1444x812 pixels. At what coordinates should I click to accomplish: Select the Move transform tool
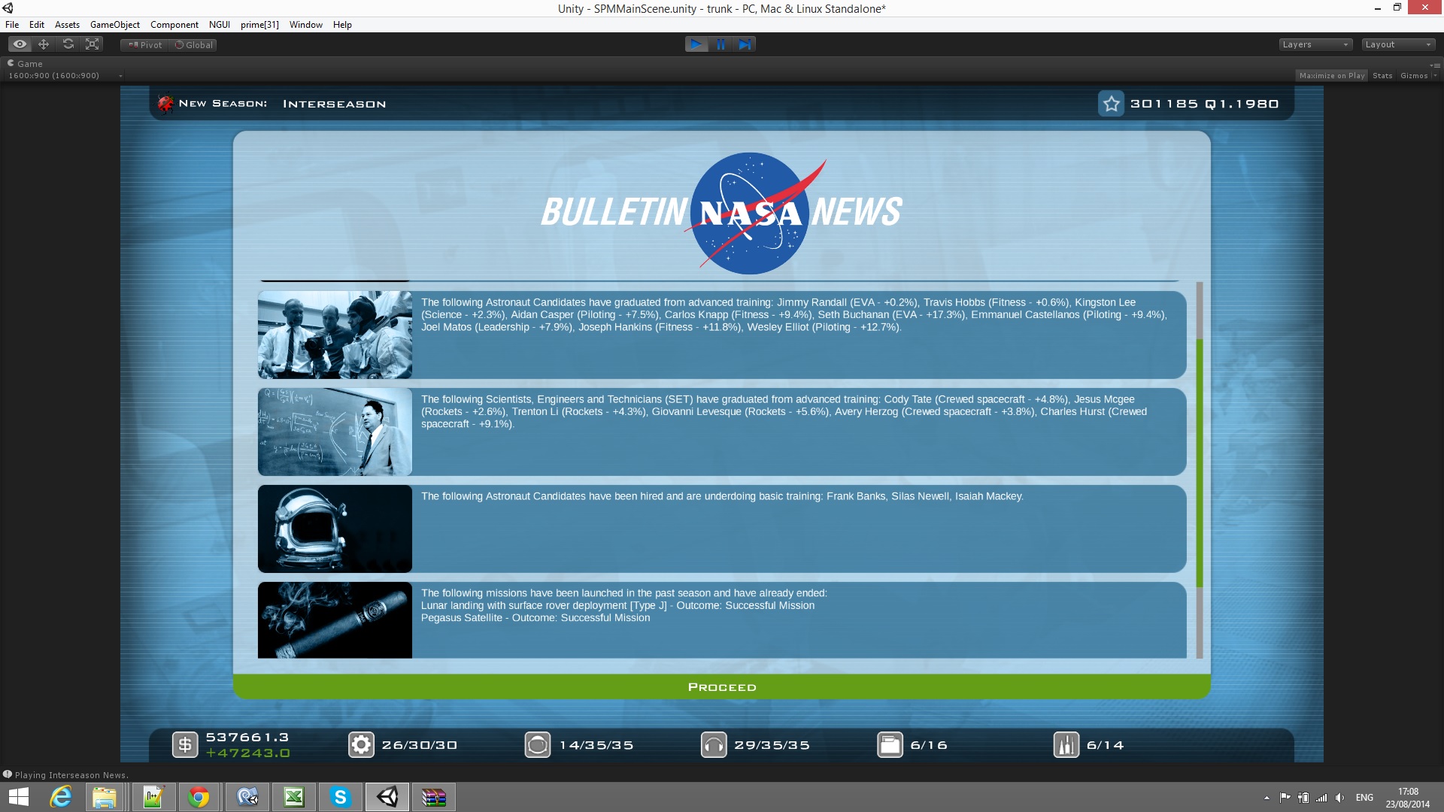pyautogui.click(x=44, y=44)
